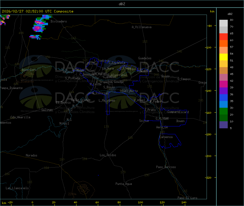This screenshot has height=206, width=244.
Task: Click the R_Padre label
Action: (x=155, y=102)
